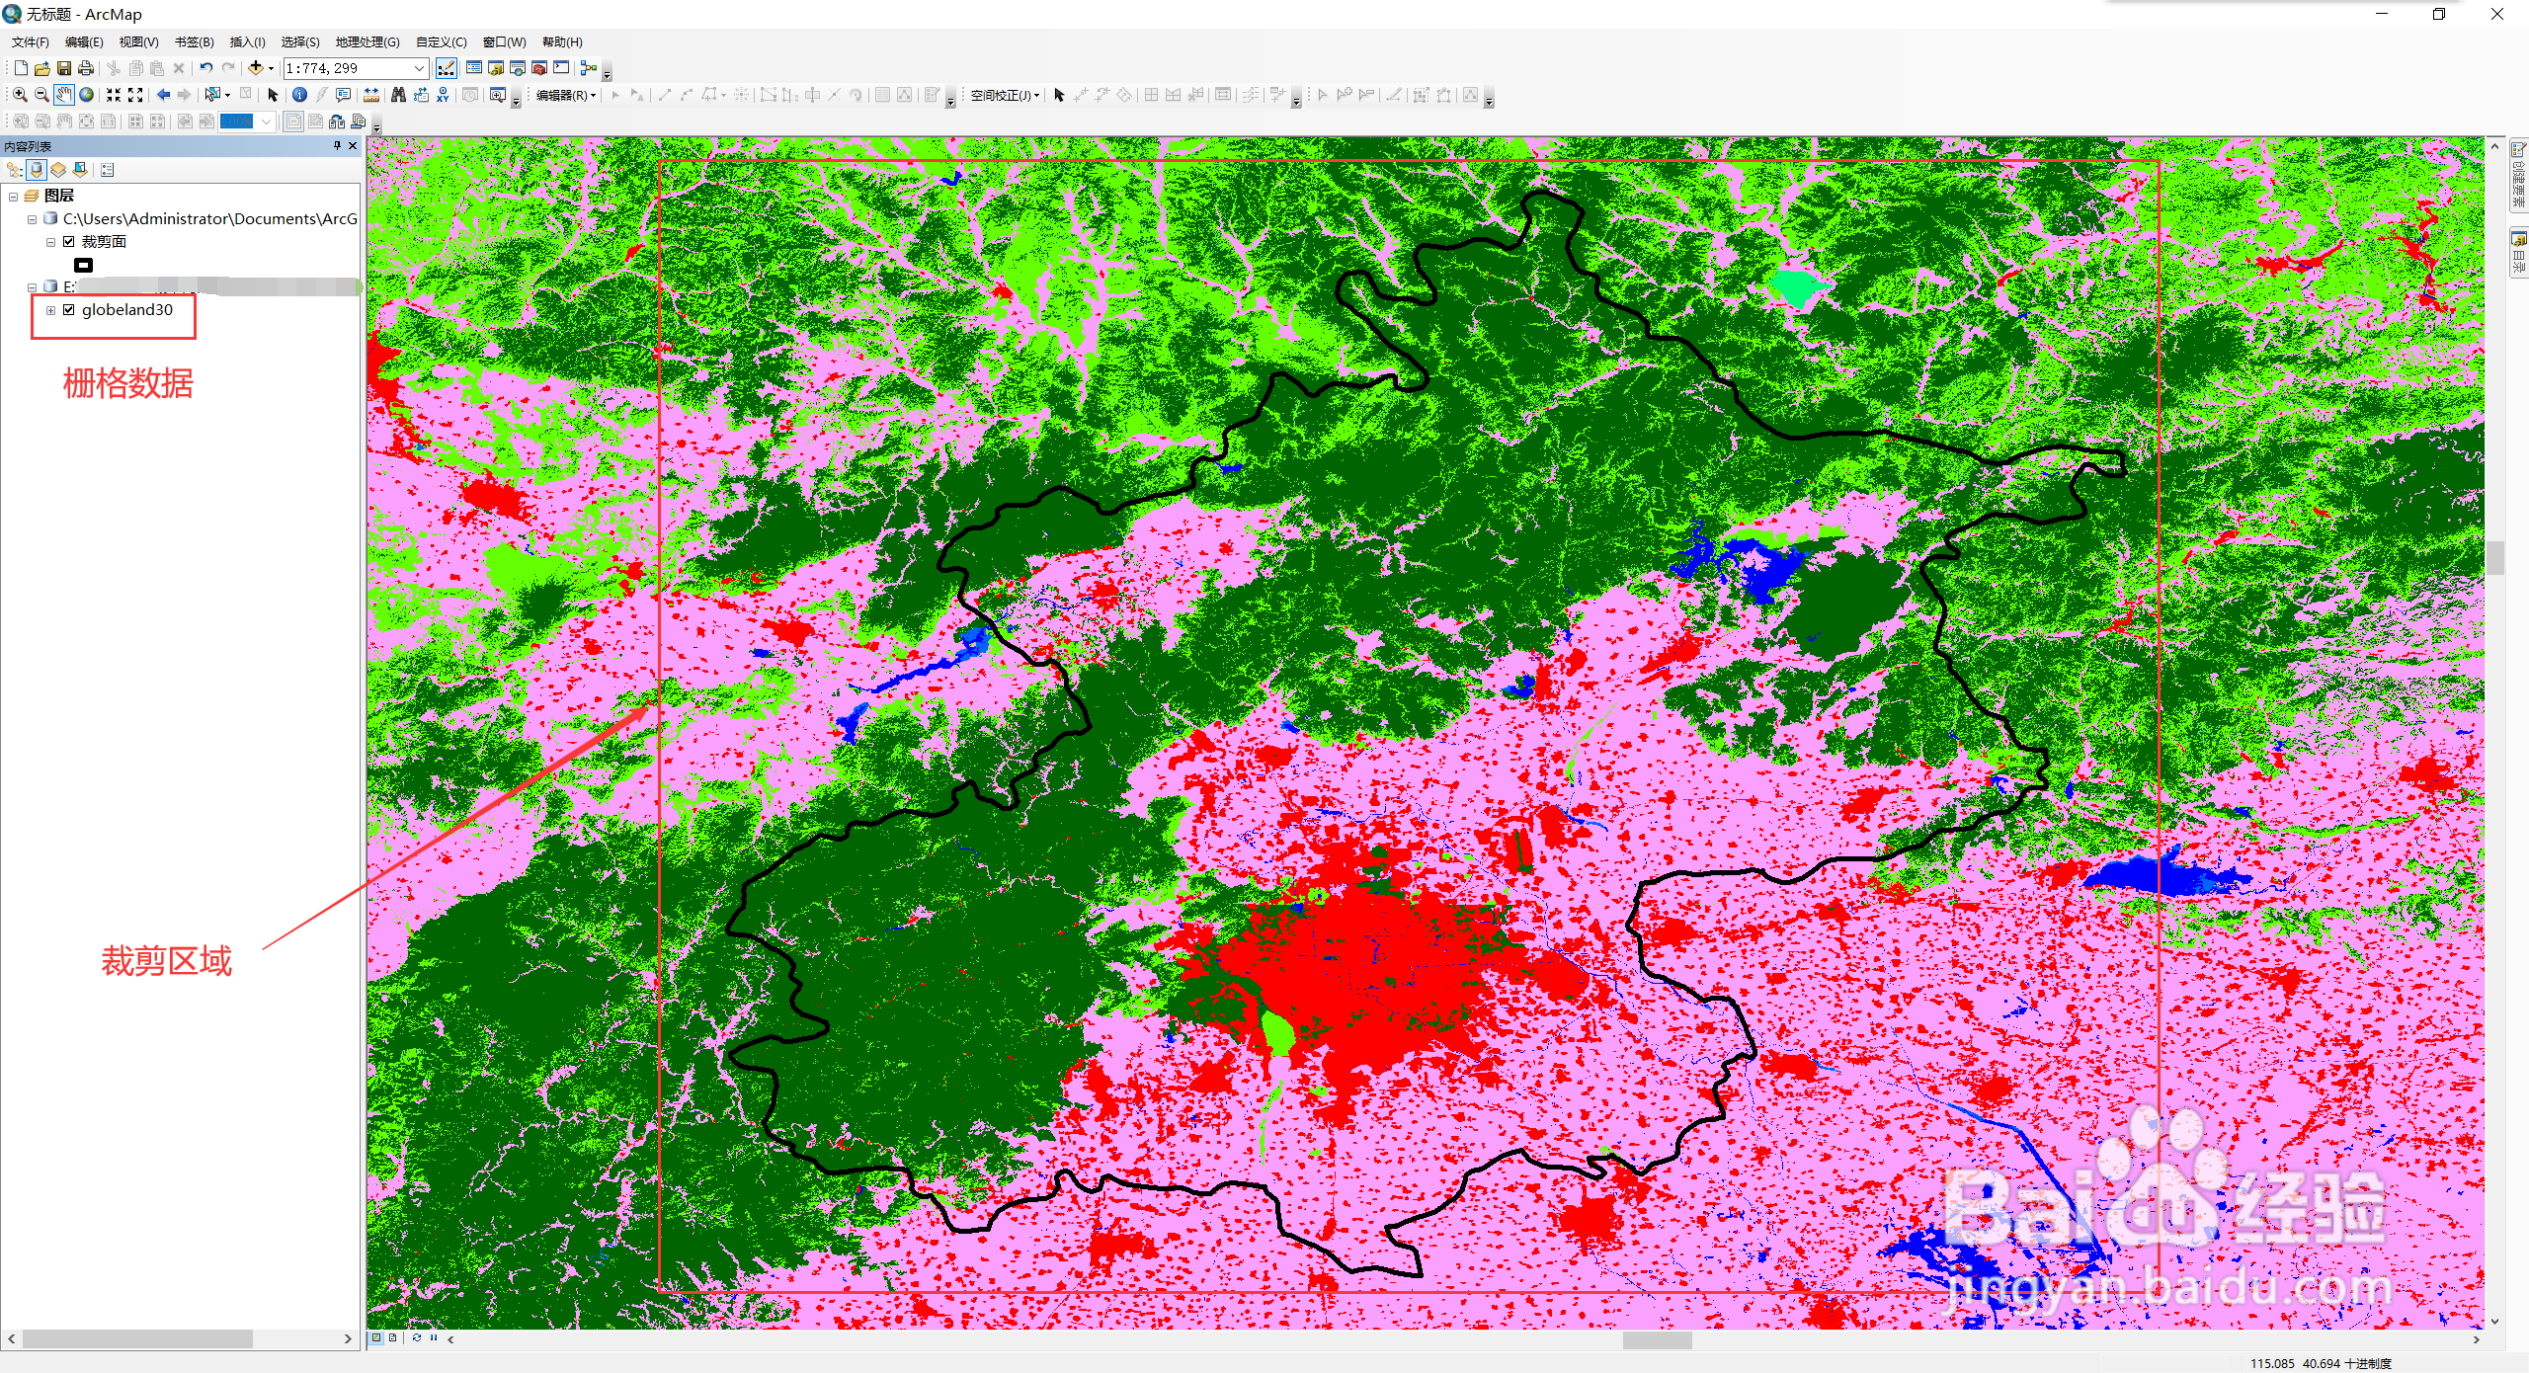2529x1373 pixels.
Task: Click the 裁剪面 black symbol swatch
Action: pos(84,265)
